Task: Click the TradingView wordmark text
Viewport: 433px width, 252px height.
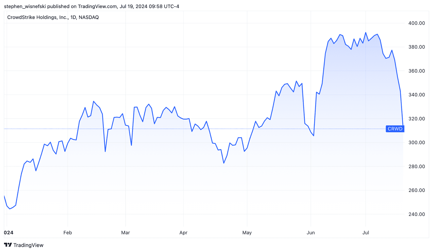Action: [28, 245]
